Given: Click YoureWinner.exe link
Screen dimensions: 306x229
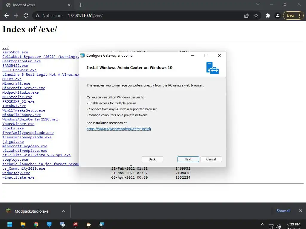Looking at the screenshot, I should pyautogui.click(x=18, y=124).
